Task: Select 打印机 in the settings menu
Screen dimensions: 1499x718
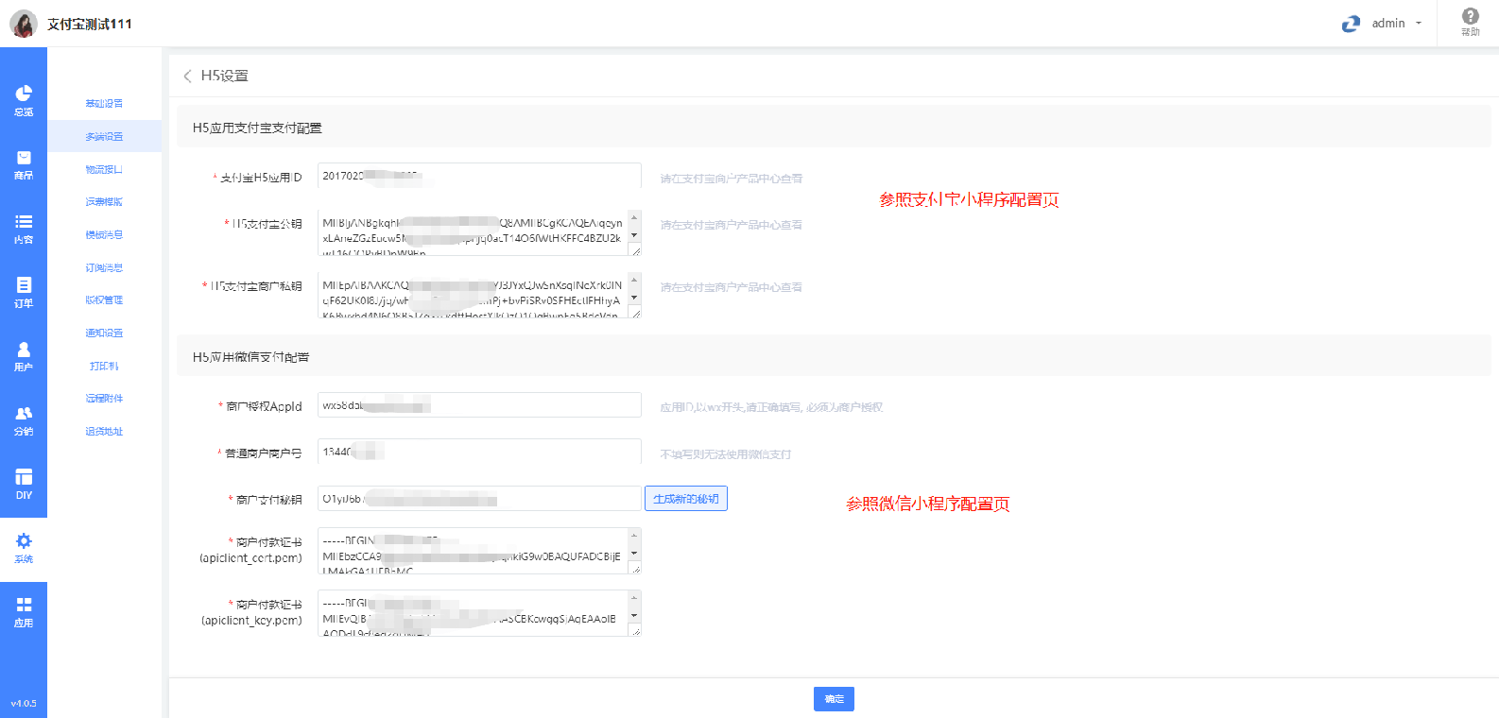Action: coord(104,366)
